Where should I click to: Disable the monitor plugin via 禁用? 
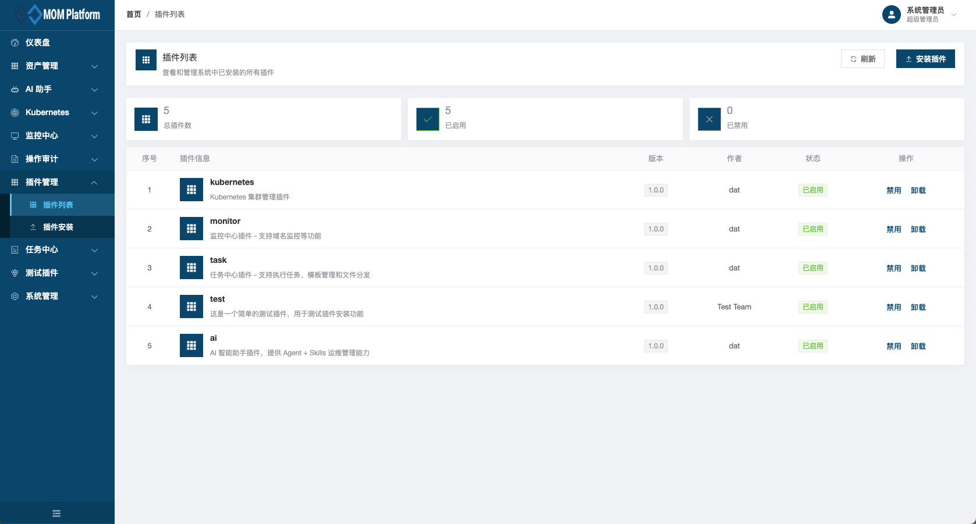(894, 229)
